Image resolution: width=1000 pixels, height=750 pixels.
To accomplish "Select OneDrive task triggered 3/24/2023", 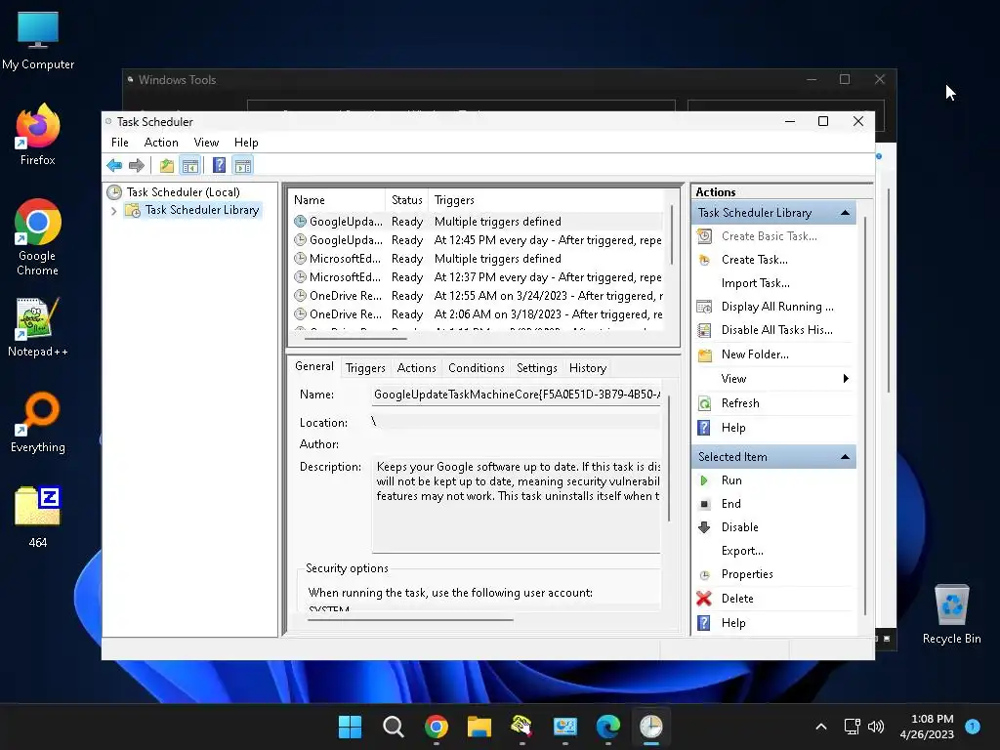I will pos(477,295).
